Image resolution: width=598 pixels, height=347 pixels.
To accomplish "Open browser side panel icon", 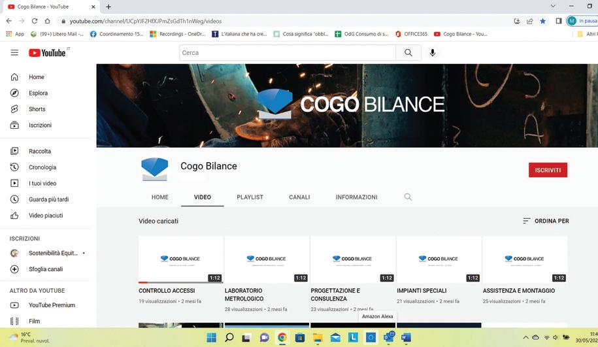I will [x=559, y=21].
